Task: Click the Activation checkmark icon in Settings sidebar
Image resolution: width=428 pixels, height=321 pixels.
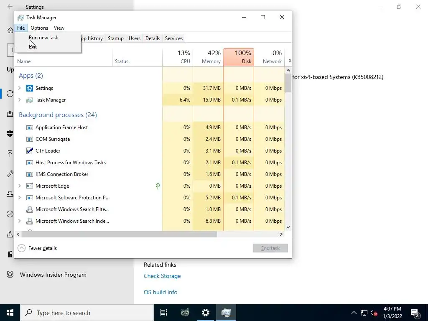Action: point(10,214)
